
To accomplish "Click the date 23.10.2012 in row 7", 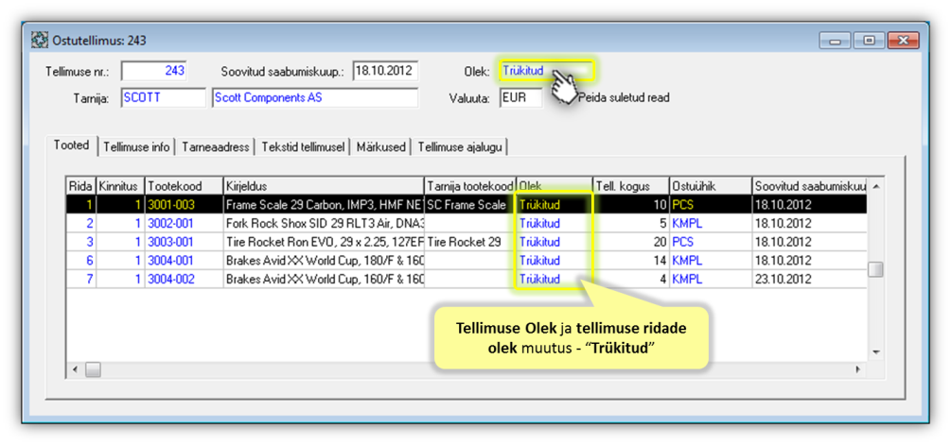I will 809,280.
